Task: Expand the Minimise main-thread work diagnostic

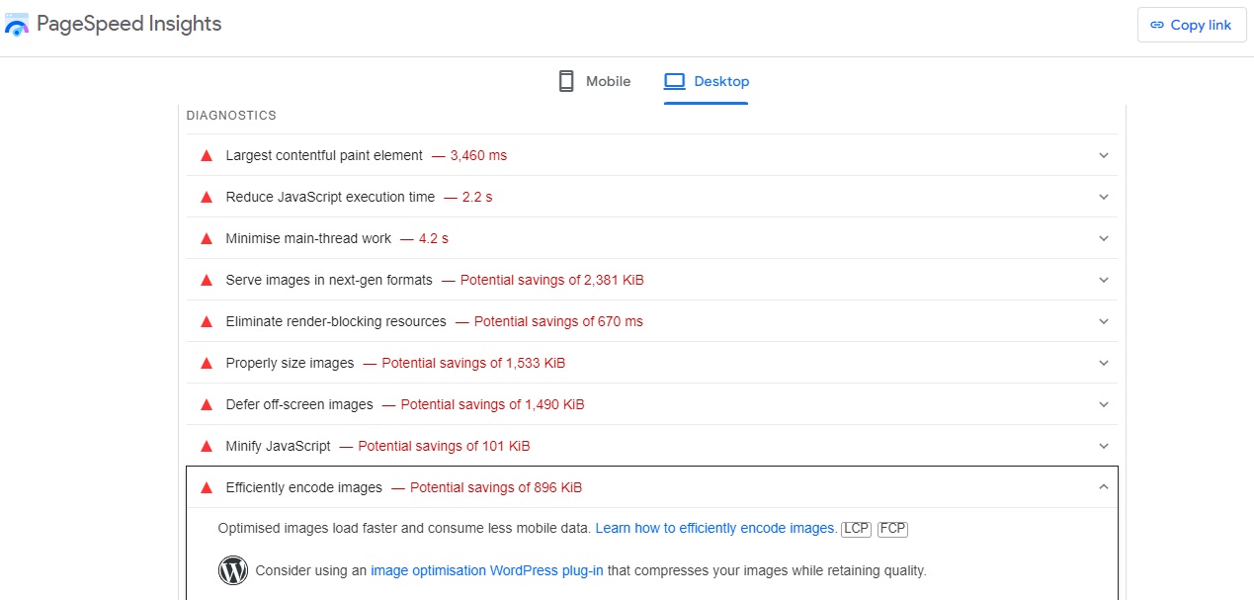Action: pyautogui.click(x=1103, y=238)
